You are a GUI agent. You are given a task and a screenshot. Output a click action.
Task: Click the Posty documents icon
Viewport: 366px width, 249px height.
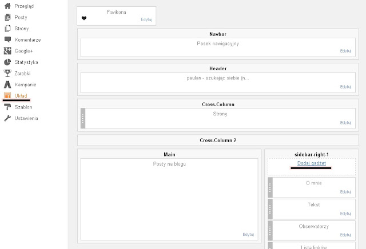[7, 17]
